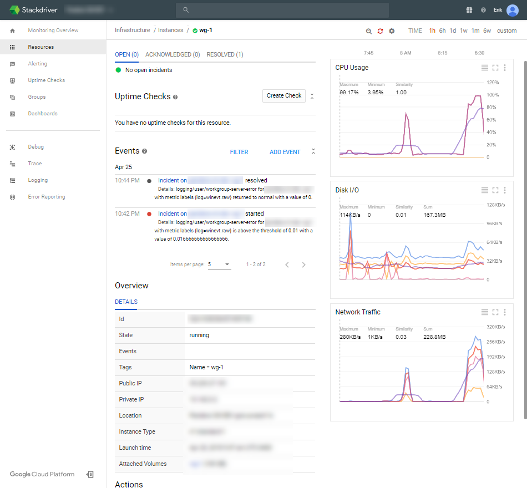Screen dimensions: 527x488
Task: Open the 10:44 PM resolved incident link
Action: (200, 180)
